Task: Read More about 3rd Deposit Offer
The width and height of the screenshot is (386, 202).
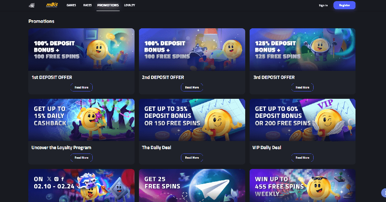Action: tap(303, 87)
